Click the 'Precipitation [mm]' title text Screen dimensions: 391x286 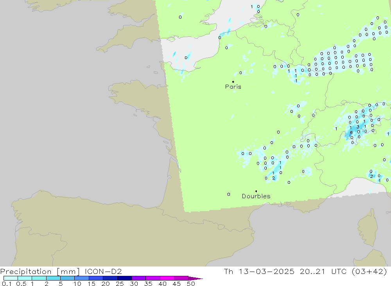click(x=40, y=272)
